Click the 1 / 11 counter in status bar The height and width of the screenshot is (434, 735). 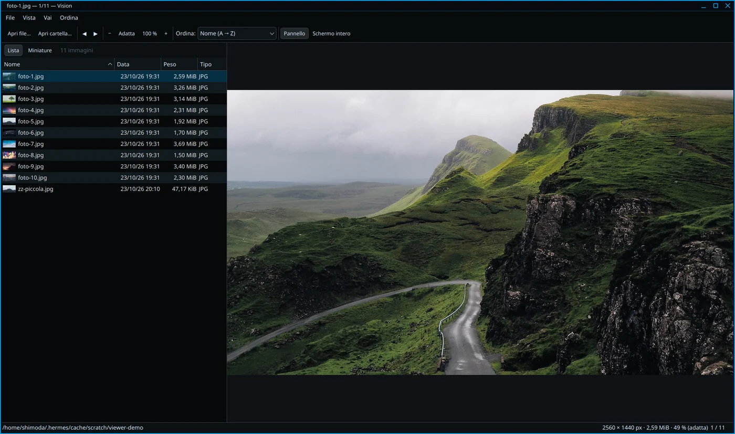(718, 428)
